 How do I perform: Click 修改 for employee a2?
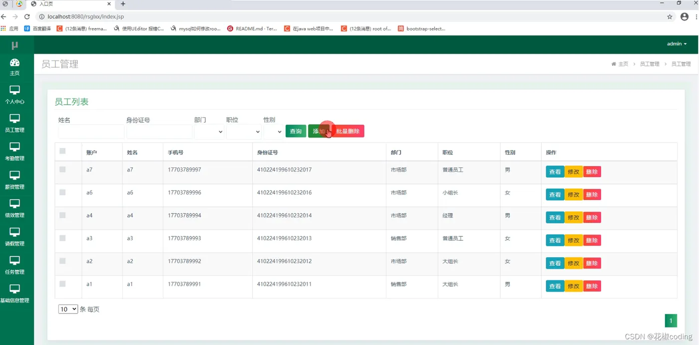pos(574,263)
